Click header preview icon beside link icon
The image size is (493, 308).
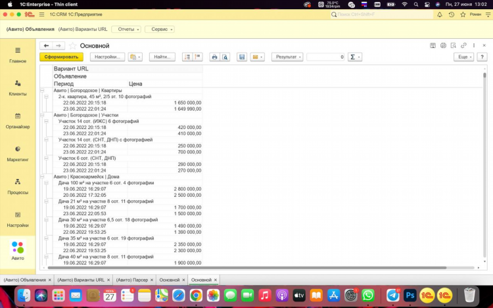454,45
